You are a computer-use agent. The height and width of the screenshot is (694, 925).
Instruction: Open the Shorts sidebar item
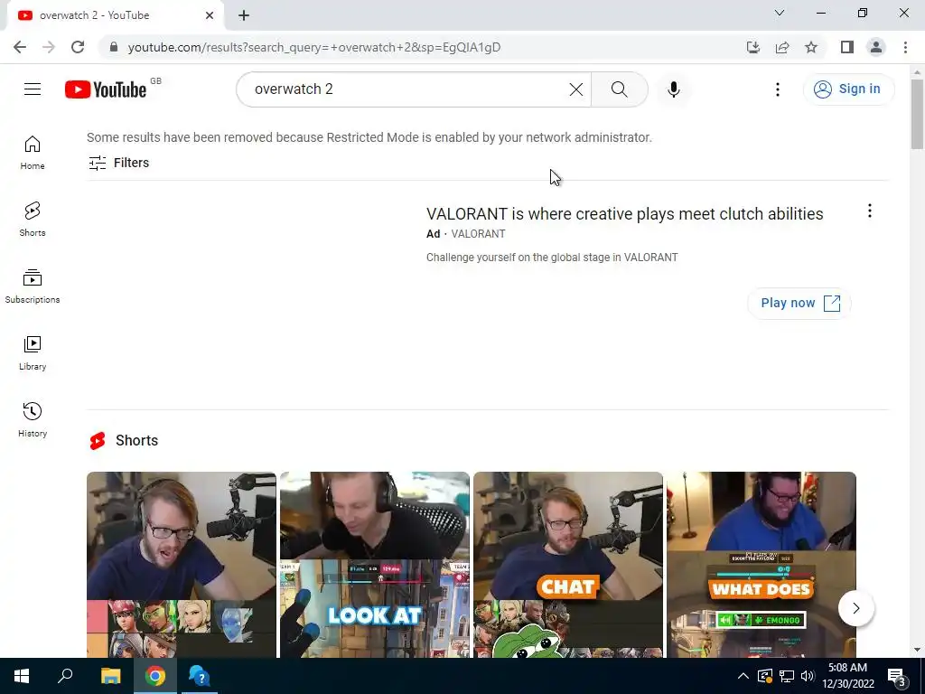click(33, 220)
